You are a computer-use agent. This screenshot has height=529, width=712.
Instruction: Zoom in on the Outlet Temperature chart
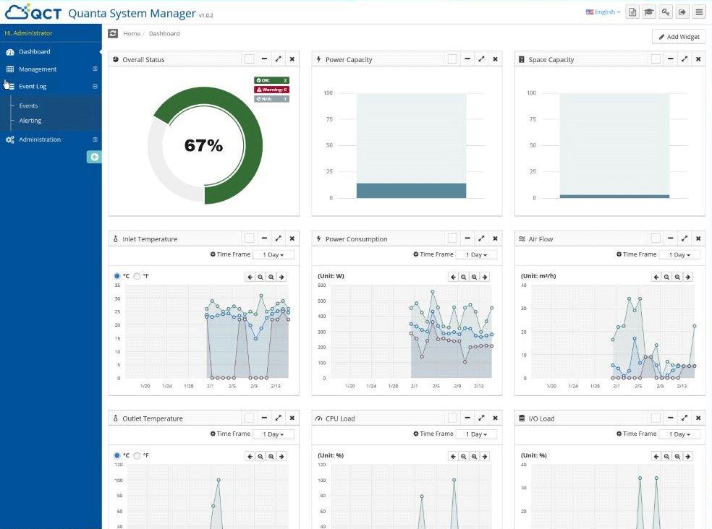(x=271, y=457)
